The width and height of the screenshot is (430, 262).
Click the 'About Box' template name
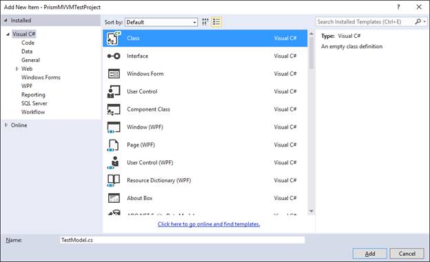[x=140, y=198]
